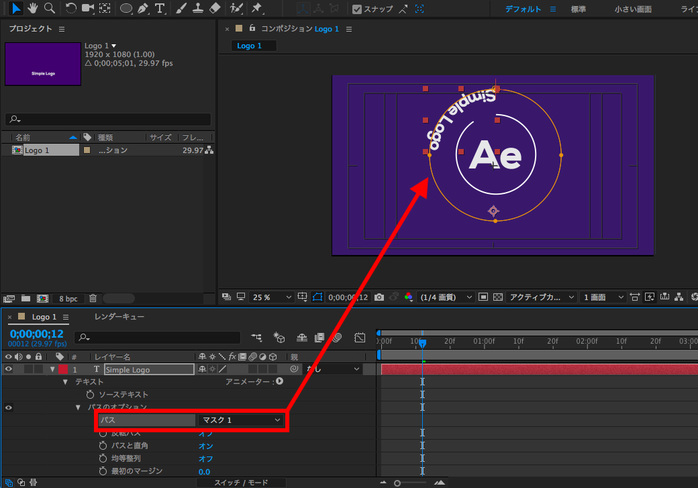
Task: Select the Hand tool in the toolbar
Action: [32, 8]
